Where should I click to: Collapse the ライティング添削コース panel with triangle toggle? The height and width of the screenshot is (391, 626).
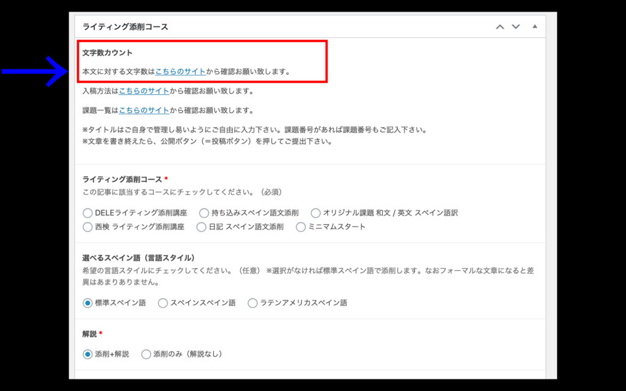(535, 27)
